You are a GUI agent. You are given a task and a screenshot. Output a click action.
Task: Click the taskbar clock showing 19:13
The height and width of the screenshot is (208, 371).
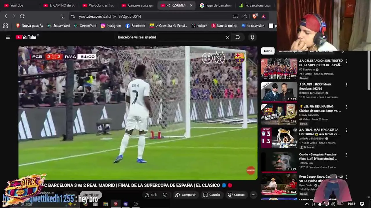351,204
